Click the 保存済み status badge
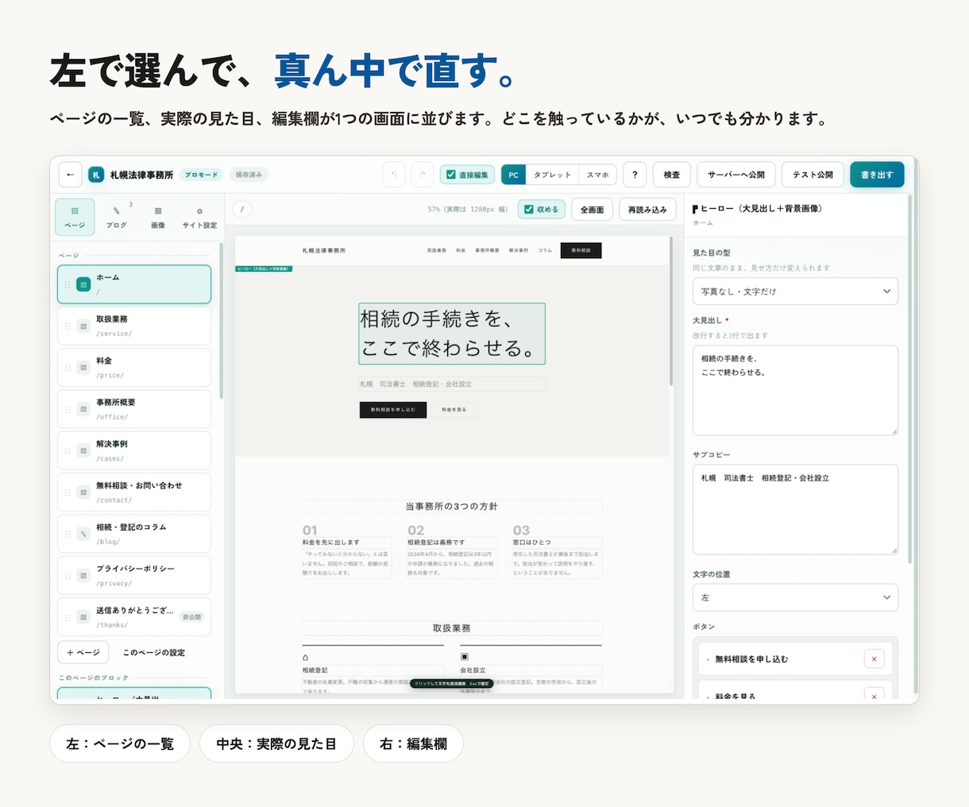The height and width of the screenshot is (807, 969). coord(249,175)
